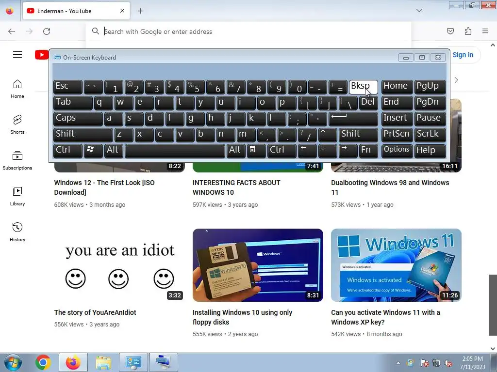The height and width of the screenshot is (372, 497).
Task: Open Windows 11 with XP key thumbnail
Action: coord(396,265)
